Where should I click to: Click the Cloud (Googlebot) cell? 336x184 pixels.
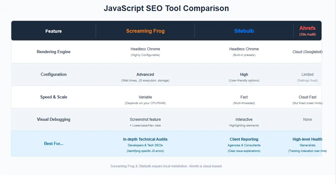(307, 52)
